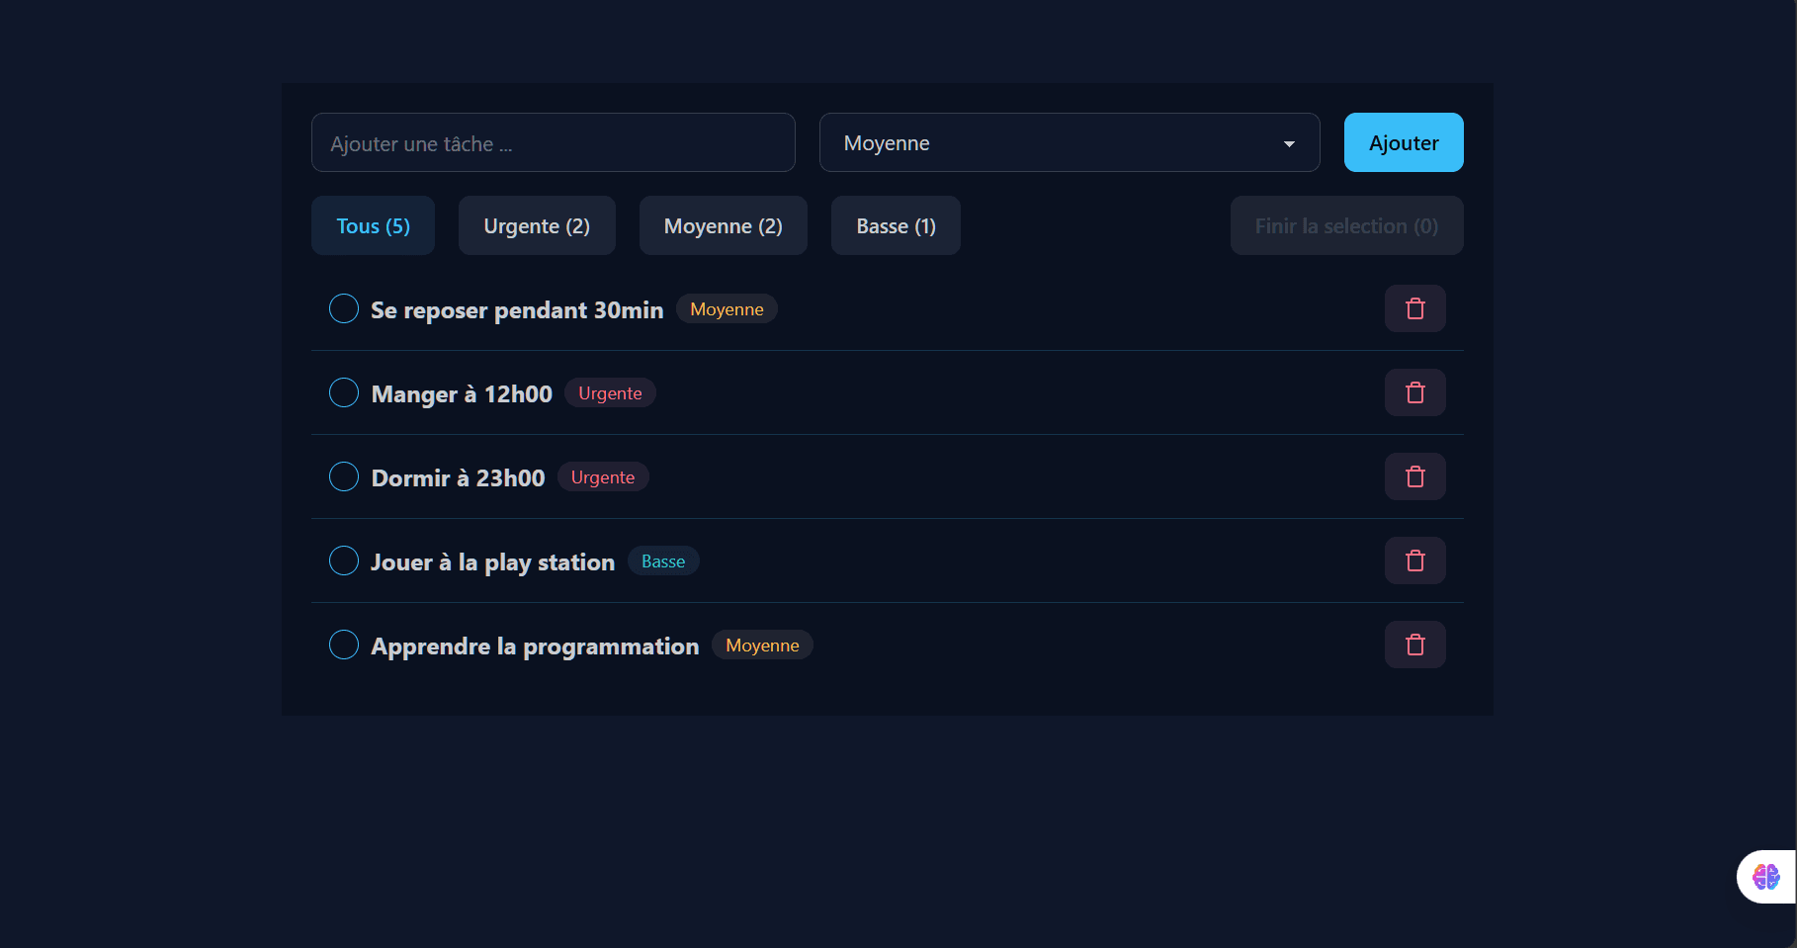This screenshot has width=1797, height=948.
Task: Delete the 'Dormir à 23h00' task
Action: [1414, 476]
